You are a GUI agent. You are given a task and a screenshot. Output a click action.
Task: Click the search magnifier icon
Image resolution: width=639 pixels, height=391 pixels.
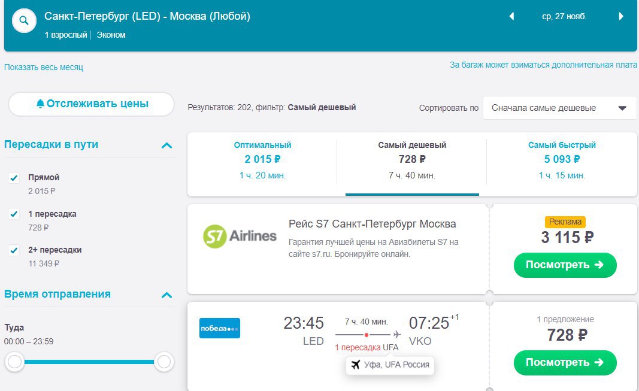(24, 22)
